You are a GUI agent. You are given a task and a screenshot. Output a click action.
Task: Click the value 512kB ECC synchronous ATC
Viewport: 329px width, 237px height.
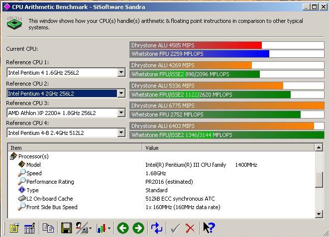click(180, 199)
